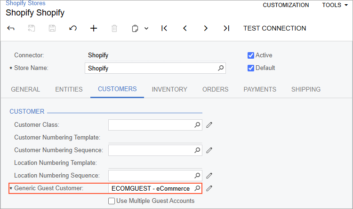
Task: Click the Customer Numbering Sequence field
Action: point(155,150)
